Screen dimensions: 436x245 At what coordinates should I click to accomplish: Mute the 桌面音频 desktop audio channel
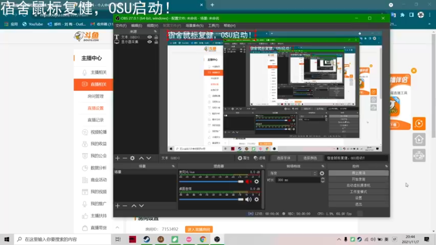(x=248, y=199)
